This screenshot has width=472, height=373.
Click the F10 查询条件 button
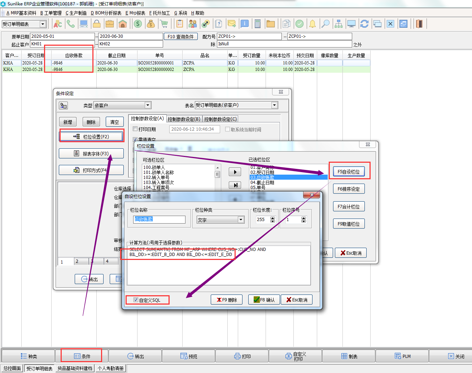click(x=181, y=36)
